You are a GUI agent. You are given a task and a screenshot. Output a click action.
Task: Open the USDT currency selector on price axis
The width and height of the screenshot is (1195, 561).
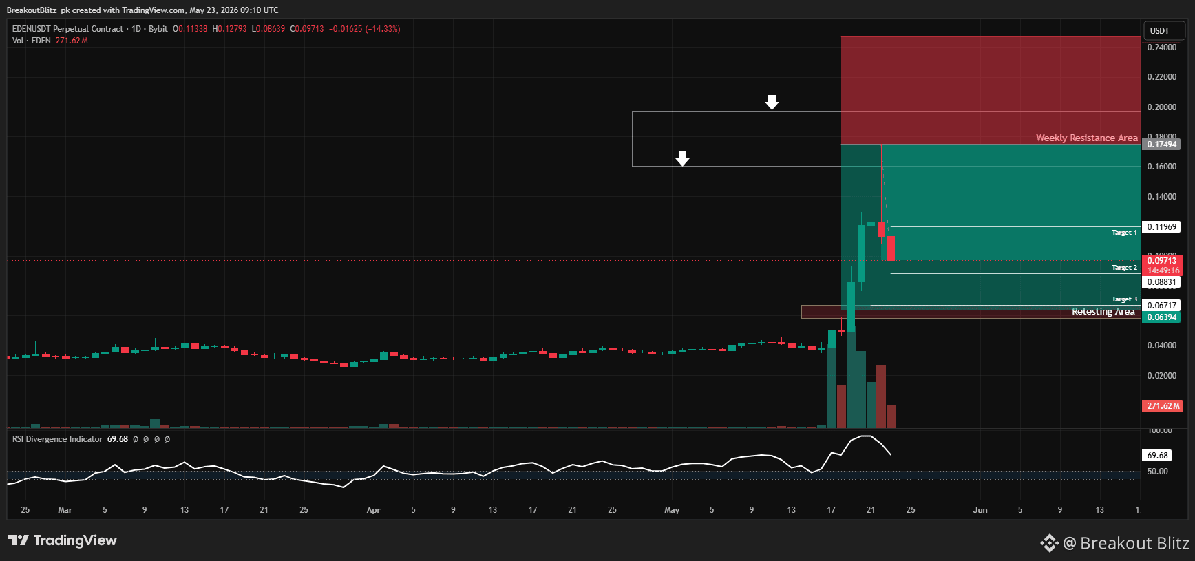[x=1165, y=31]
